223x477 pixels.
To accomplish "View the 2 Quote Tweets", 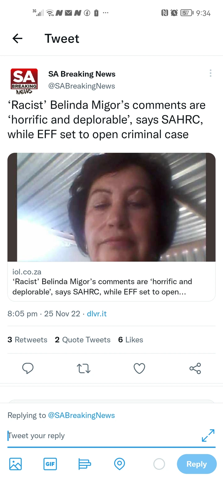I will pos(83,340).
